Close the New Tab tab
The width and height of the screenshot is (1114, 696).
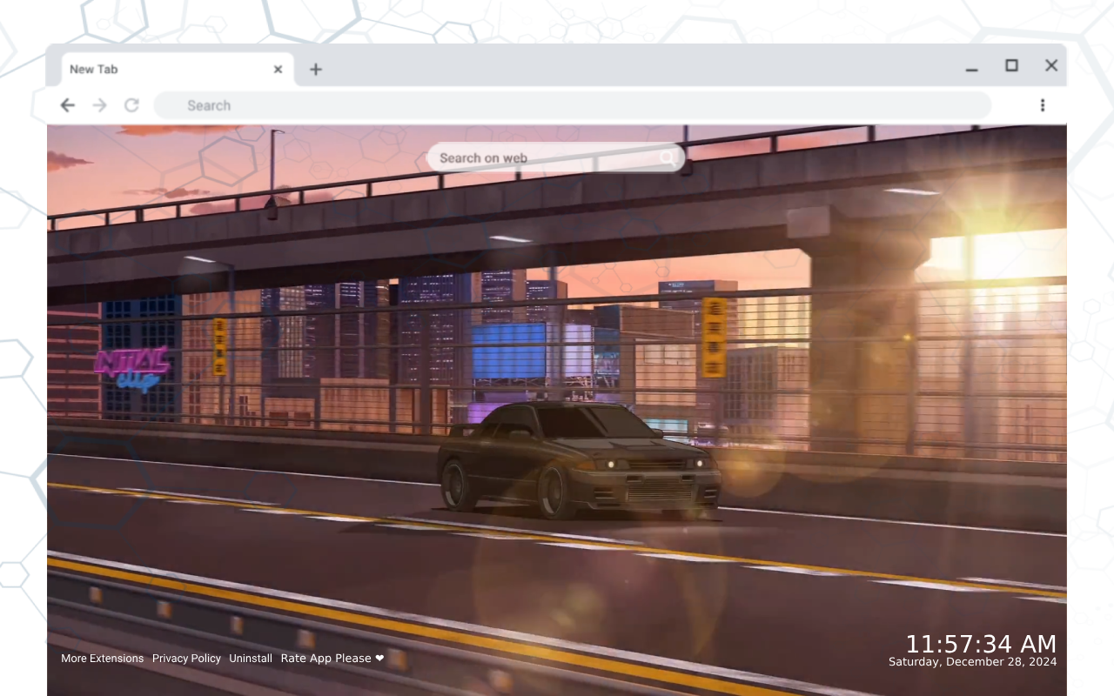(278, 70)
